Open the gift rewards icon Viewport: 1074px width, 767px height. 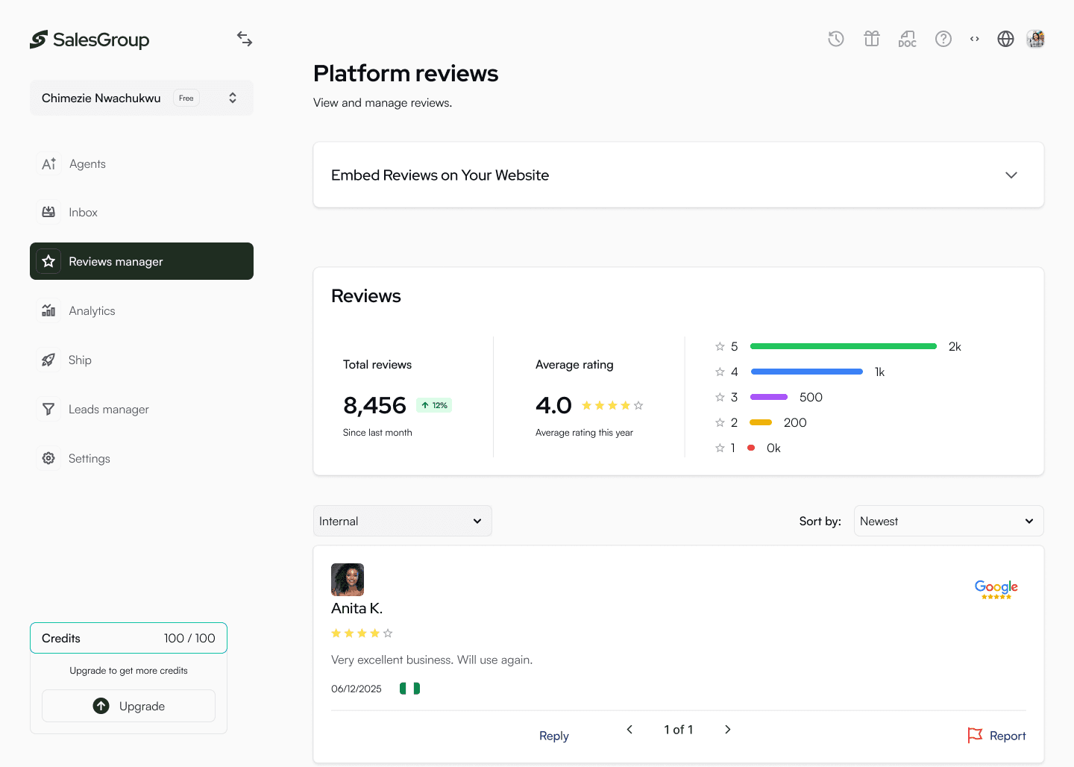(871, 39)
